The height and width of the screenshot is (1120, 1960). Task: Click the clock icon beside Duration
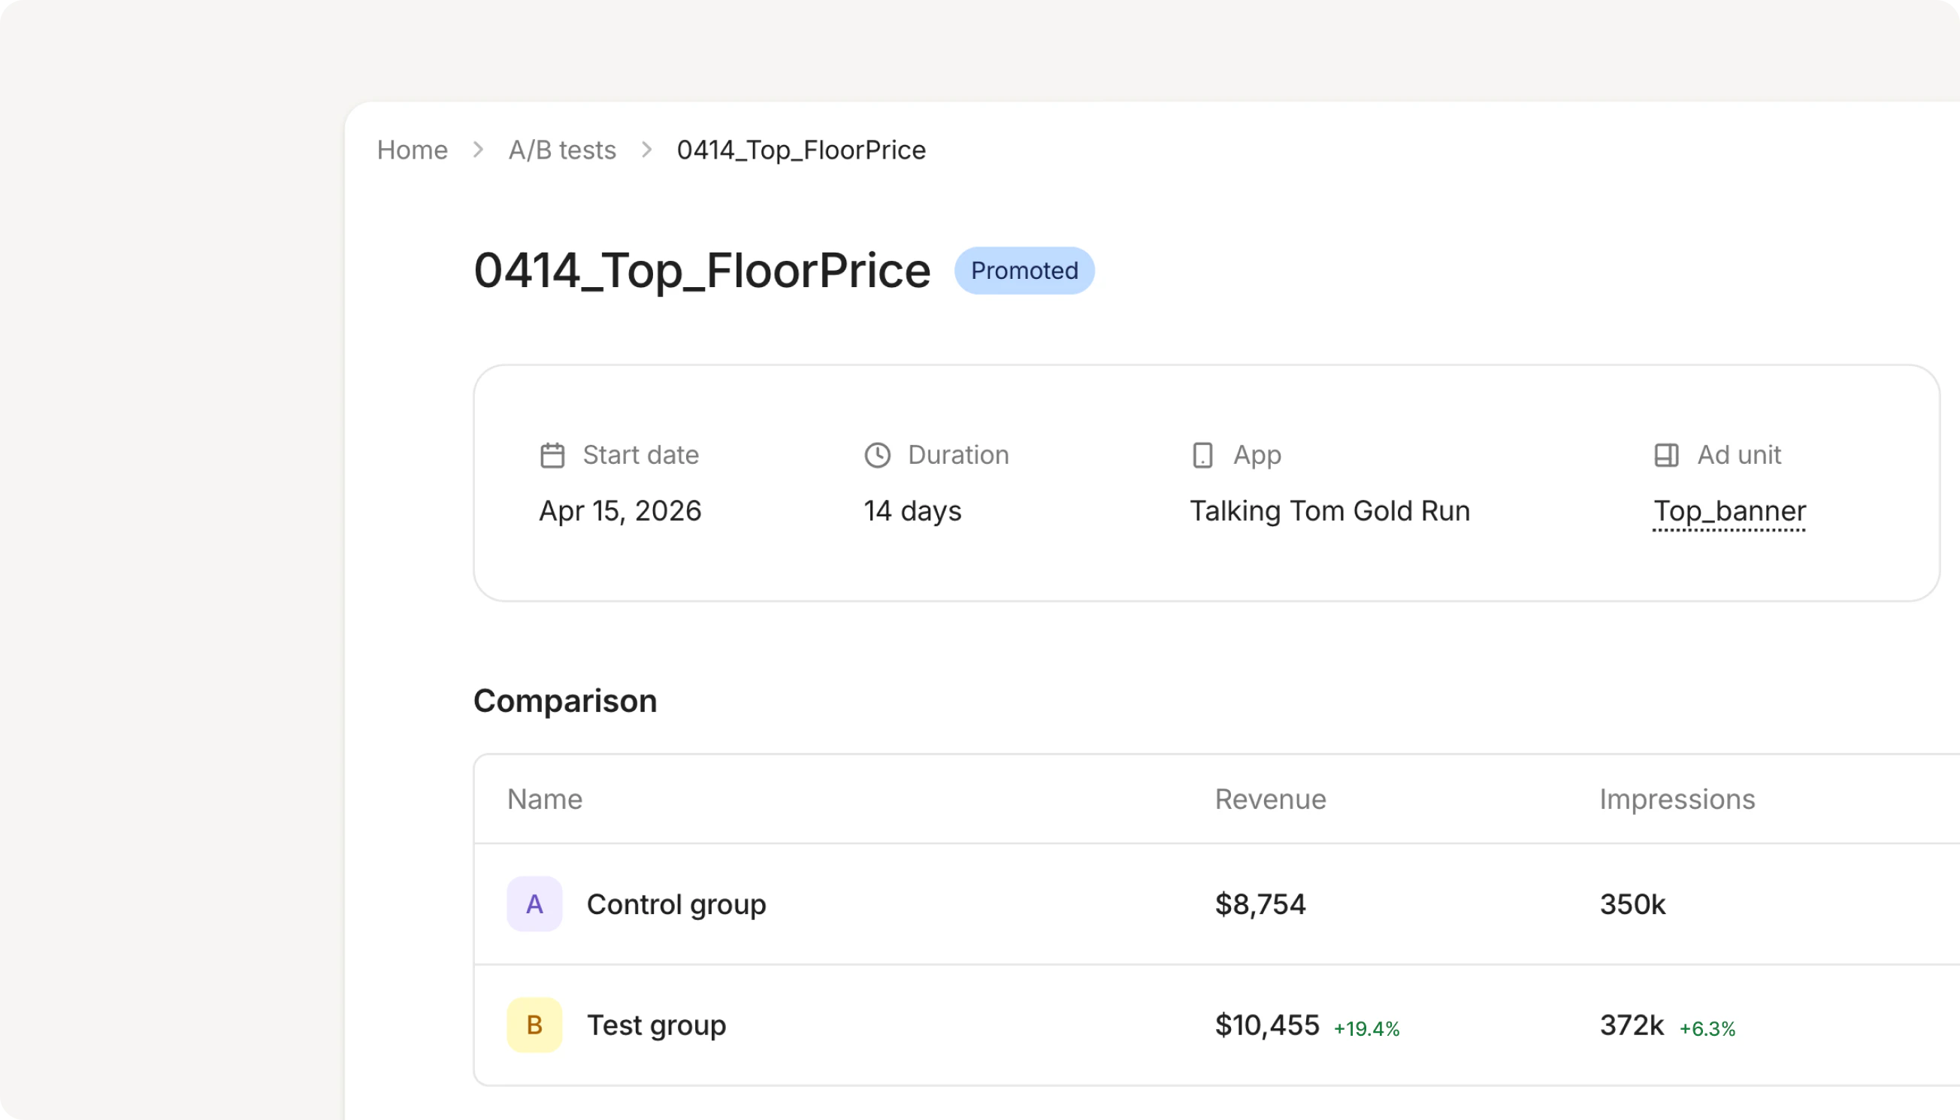[877, 456]
